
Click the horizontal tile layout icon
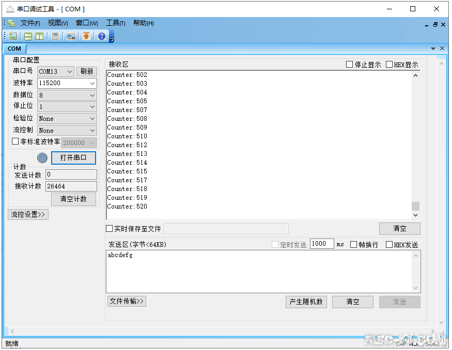coord(28,36)
